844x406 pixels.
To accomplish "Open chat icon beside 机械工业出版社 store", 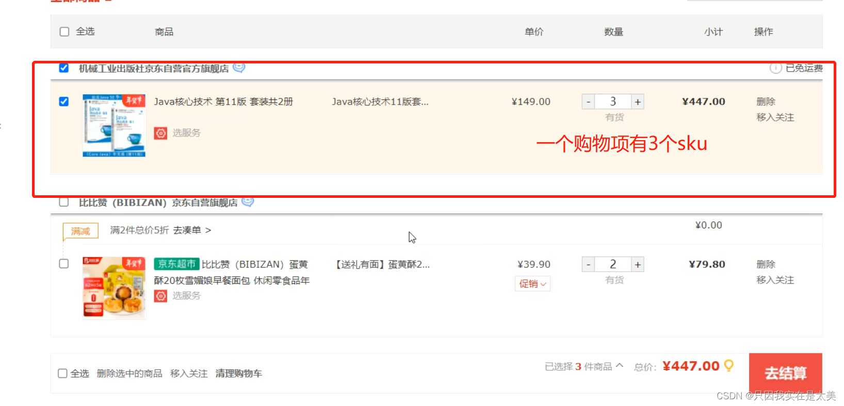I will [x=239, y=67].
